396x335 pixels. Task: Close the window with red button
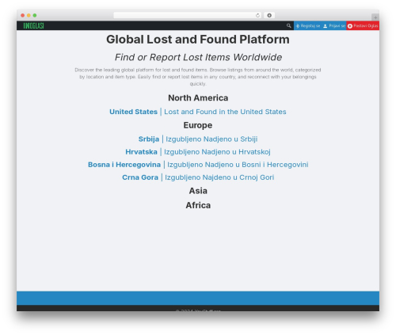(x=23, y=15)
